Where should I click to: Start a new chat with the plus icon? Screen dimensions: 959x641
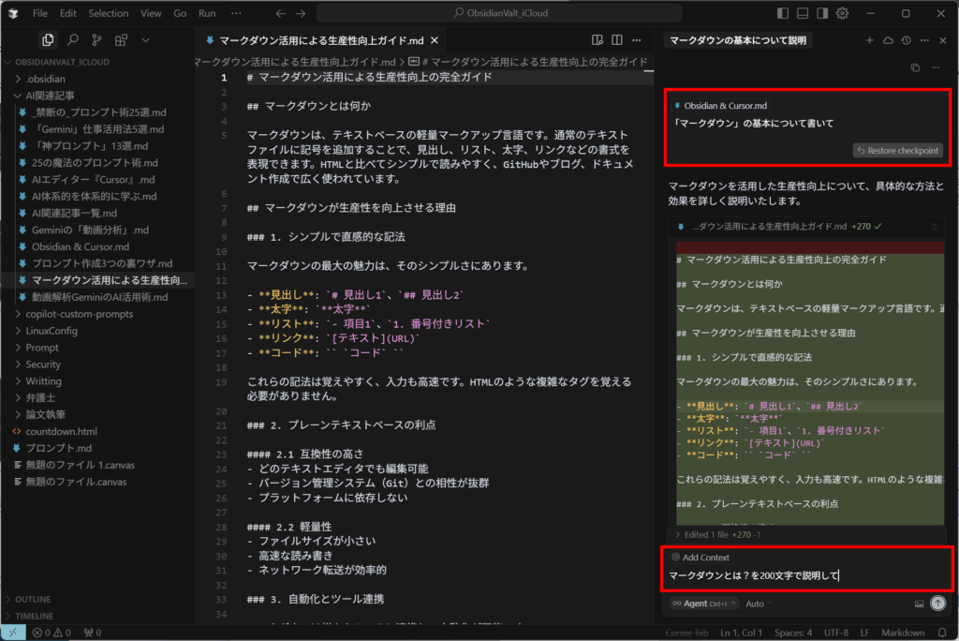tap(869, 40)
